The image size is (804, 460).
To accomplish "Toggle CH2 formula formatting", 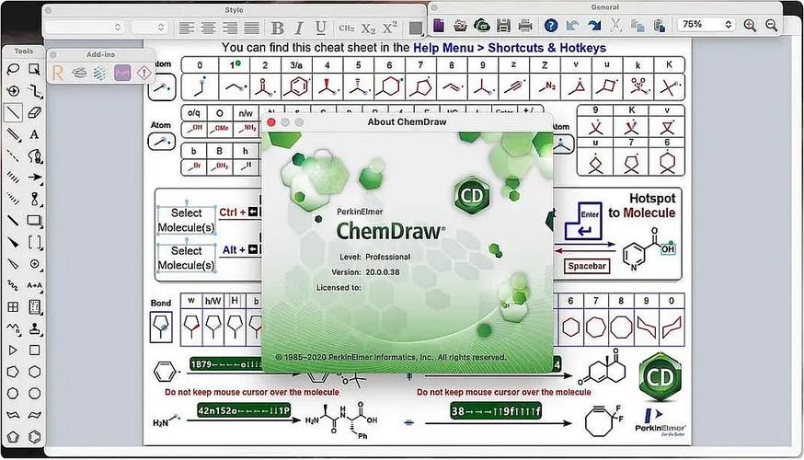I will pyautogui.click(x=347, y=29).
